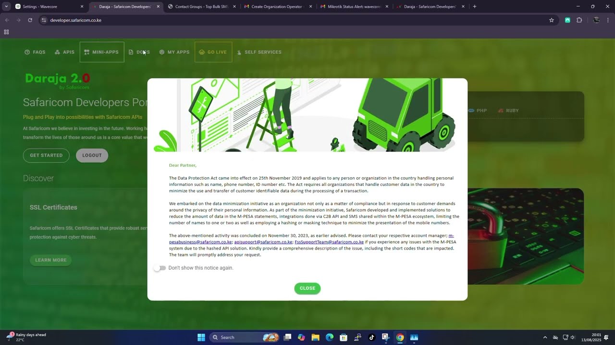615x345 pixels.
Task: Click the taskbar Search box
Action: [x=245, y=337]
